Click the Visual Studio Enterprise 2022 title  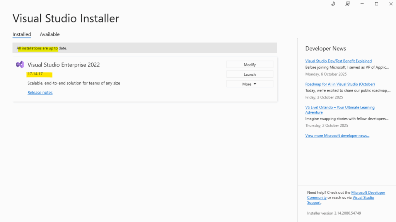[63, 64]
